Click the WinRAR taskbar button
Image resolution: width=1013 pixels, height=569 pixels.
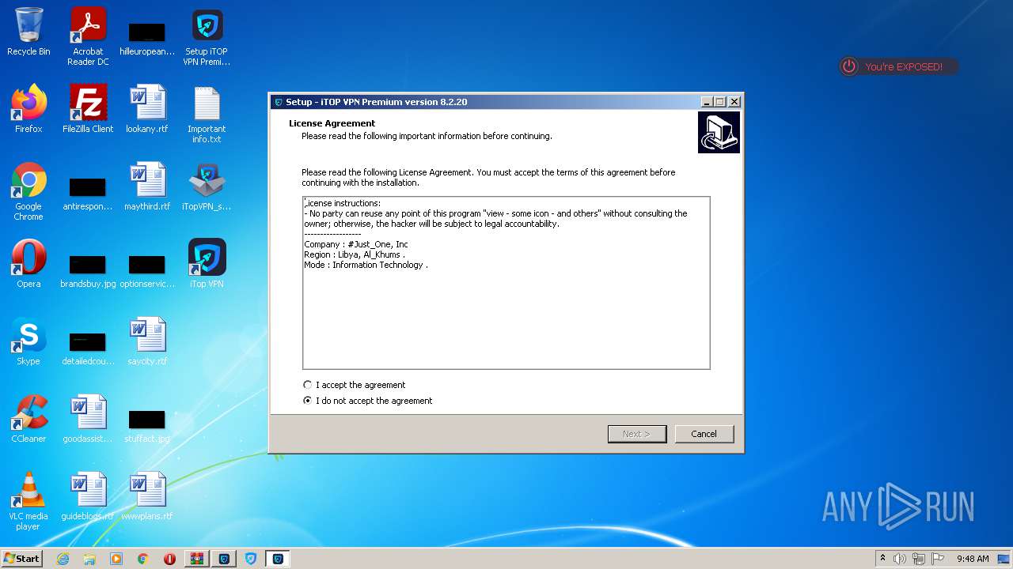click(196, 559)
